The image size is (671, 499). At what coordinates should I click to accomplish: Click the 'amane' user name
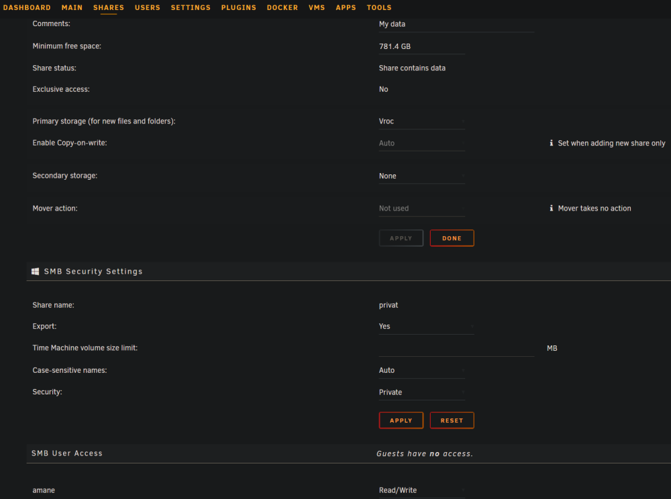(x=44, y=490)
